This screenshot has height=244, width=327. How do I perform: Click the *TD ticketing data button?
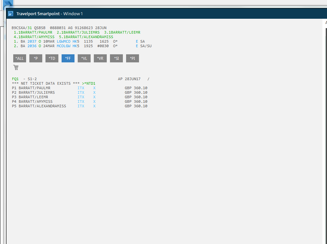52,58
